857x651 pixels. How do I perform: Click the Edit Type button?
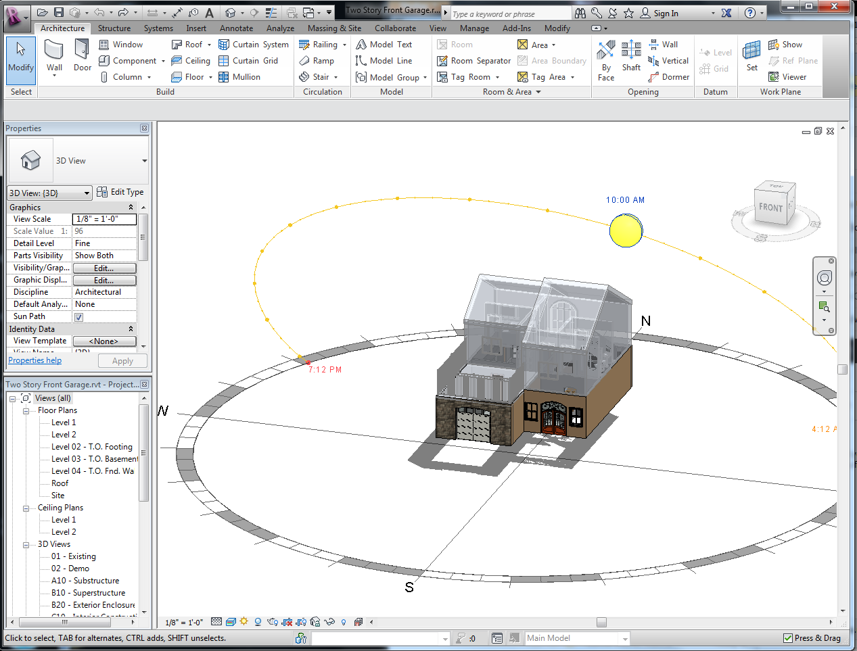120,192
